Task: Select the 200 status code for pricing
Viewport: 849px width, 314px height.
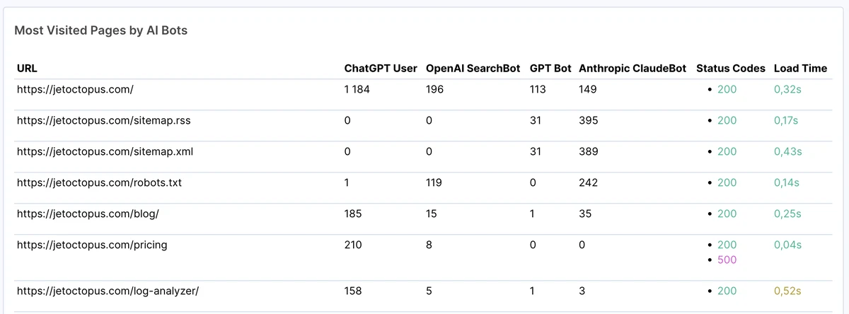Action: click(x=727, y=245)
